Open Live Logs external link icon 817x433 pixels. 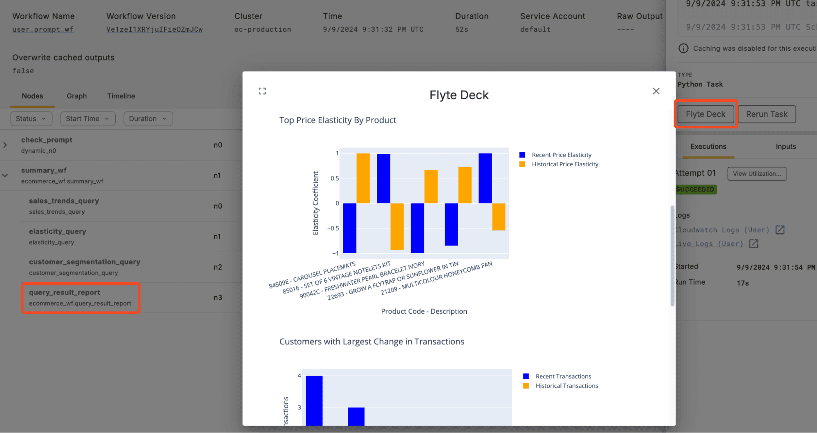pos(754,243)
